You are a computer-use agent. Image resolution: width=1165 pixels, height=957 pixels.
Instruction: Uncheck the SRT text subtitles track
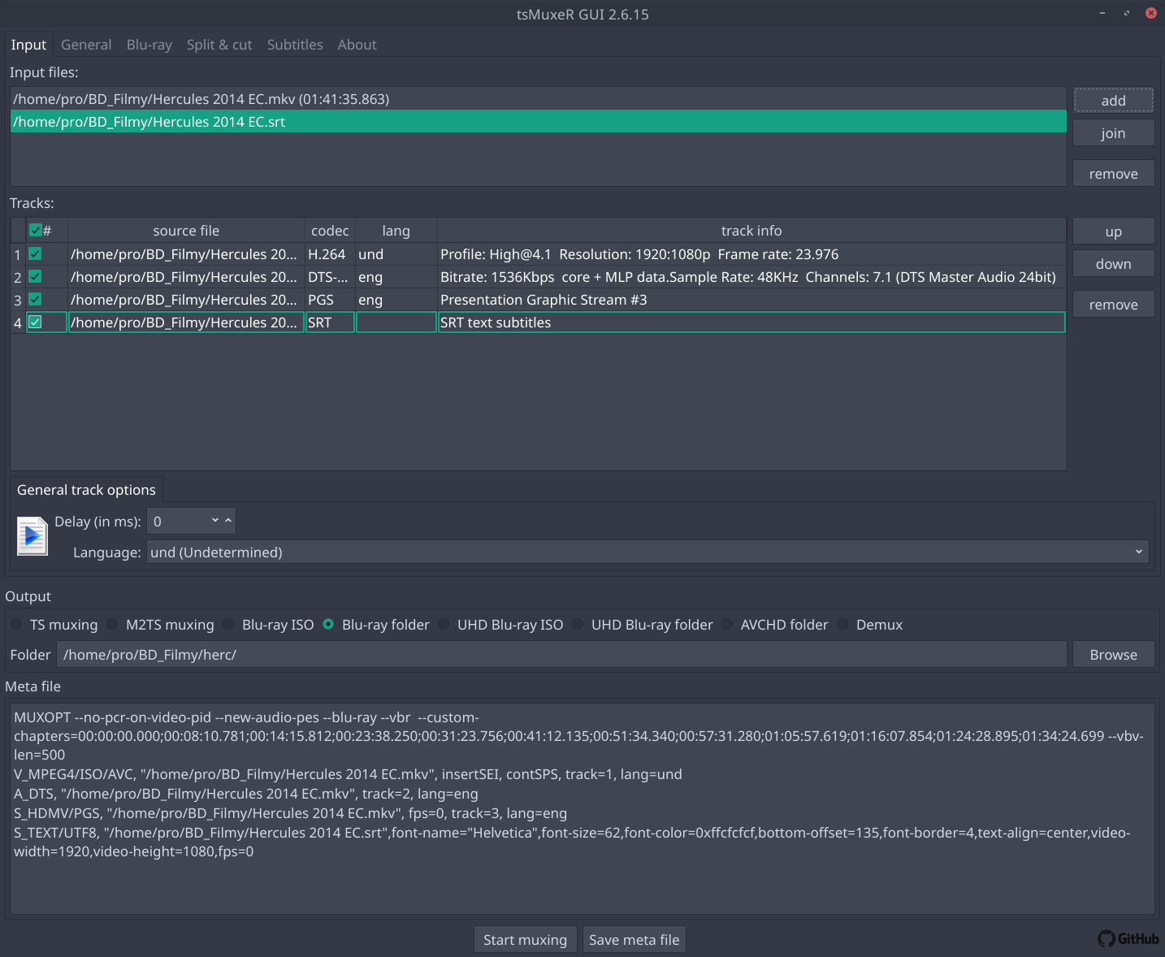35,322
